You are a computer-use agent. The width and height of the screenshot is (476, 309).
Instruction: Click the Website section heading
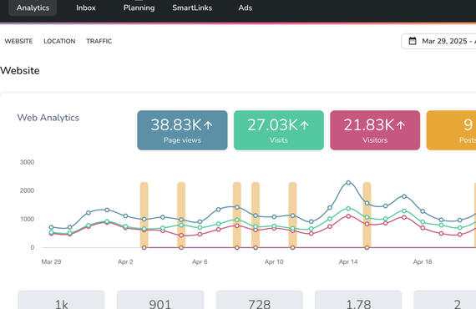(20, 71)
